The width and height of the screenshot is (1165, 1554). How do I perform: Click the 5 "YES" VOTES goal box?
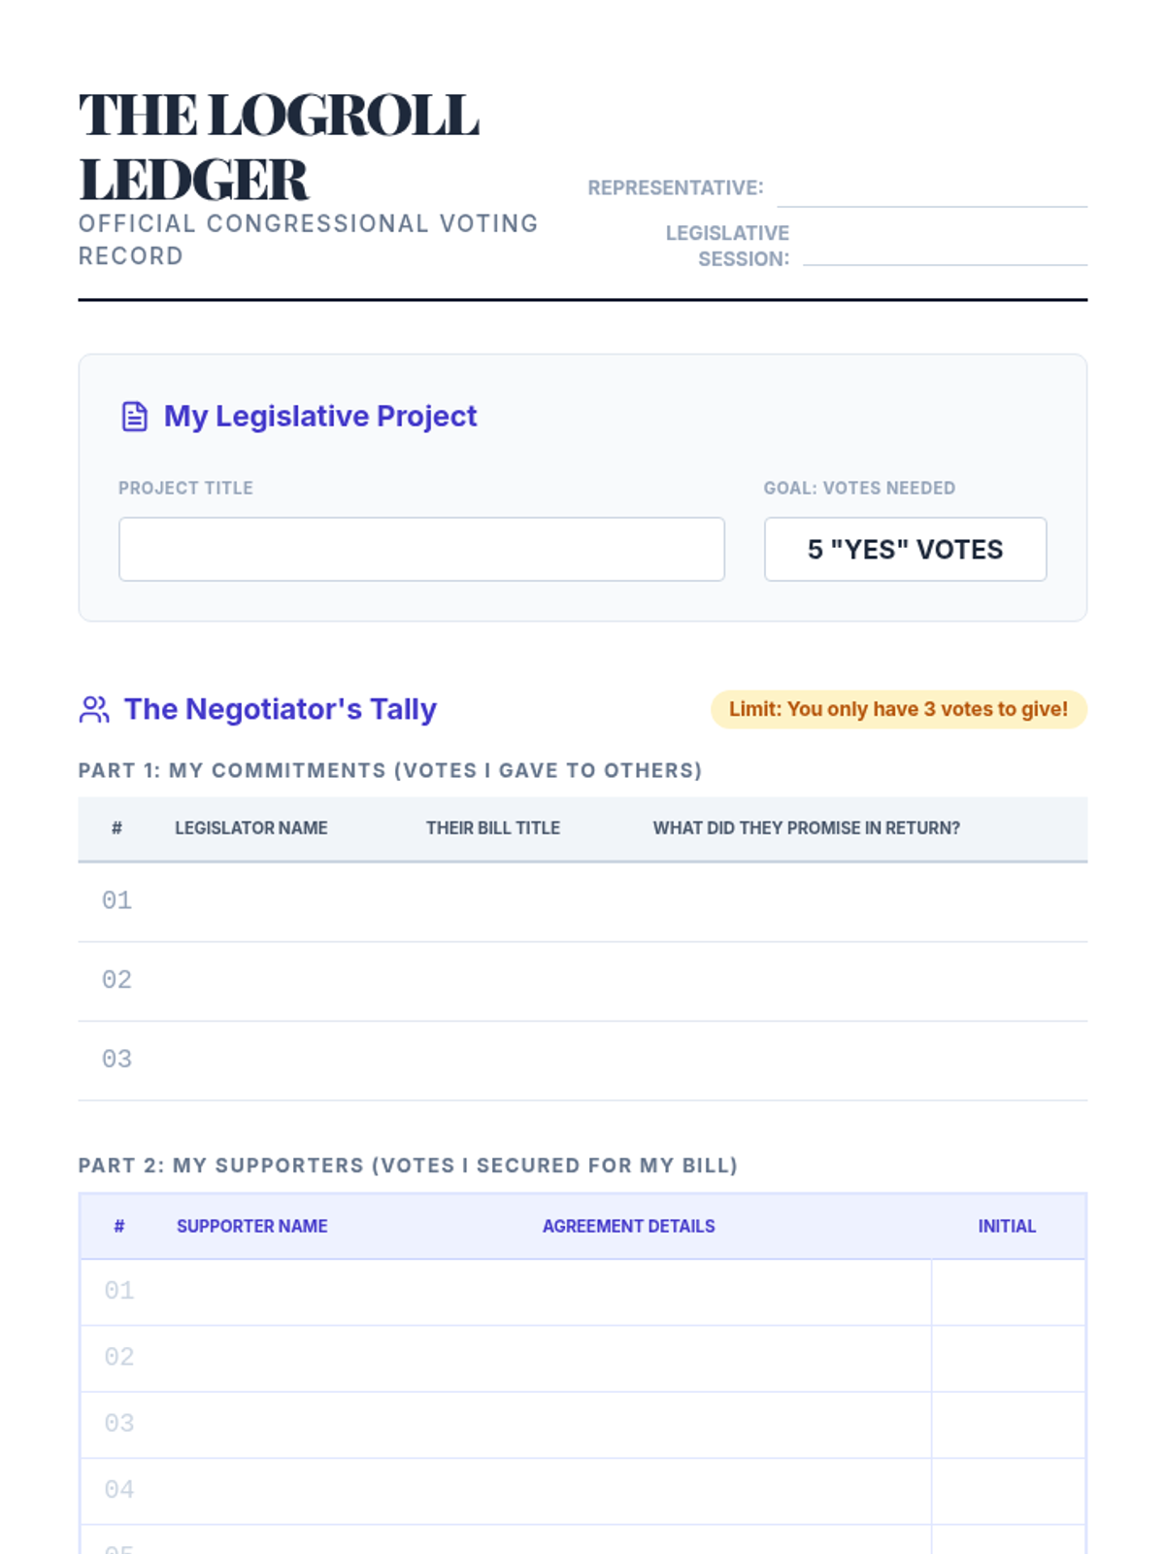tap(905, 550)
